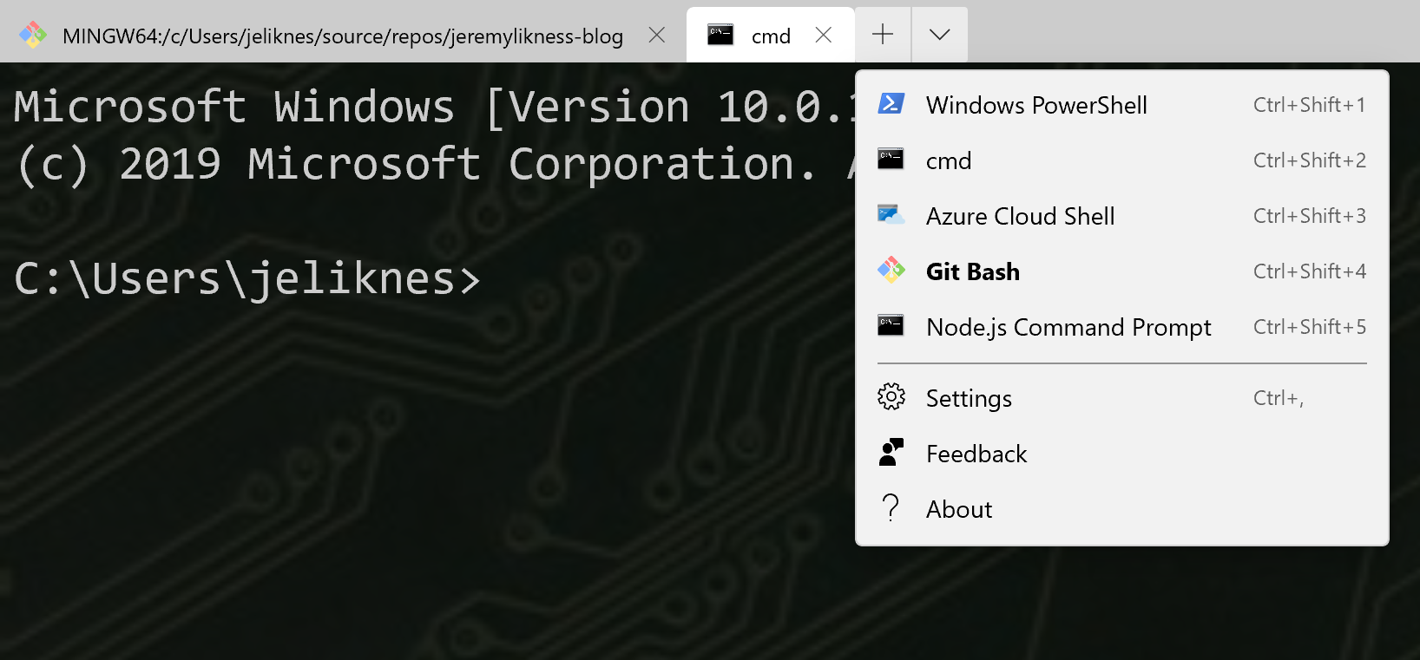Click the Ctrl+Shift+2 shortcut label

pos(1309,160)
